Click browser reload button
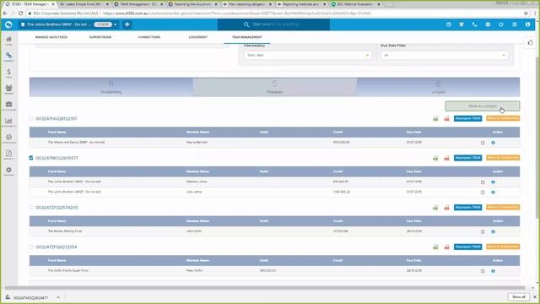This screenshot has height=304, width=540. 20,14
